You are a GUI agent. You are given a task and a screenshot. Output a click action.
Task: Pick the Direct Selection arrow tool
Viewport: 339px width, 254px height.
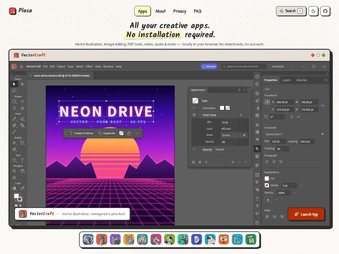pyautogui.click(x=22, y=84)
